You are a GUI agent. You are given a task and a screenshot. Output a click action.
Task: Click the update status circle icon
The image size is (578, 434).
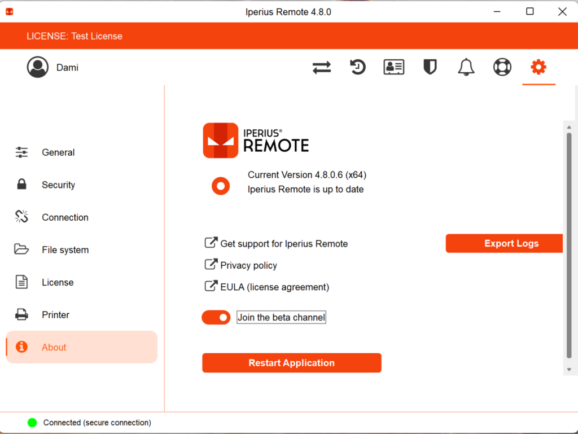[221, 186]
